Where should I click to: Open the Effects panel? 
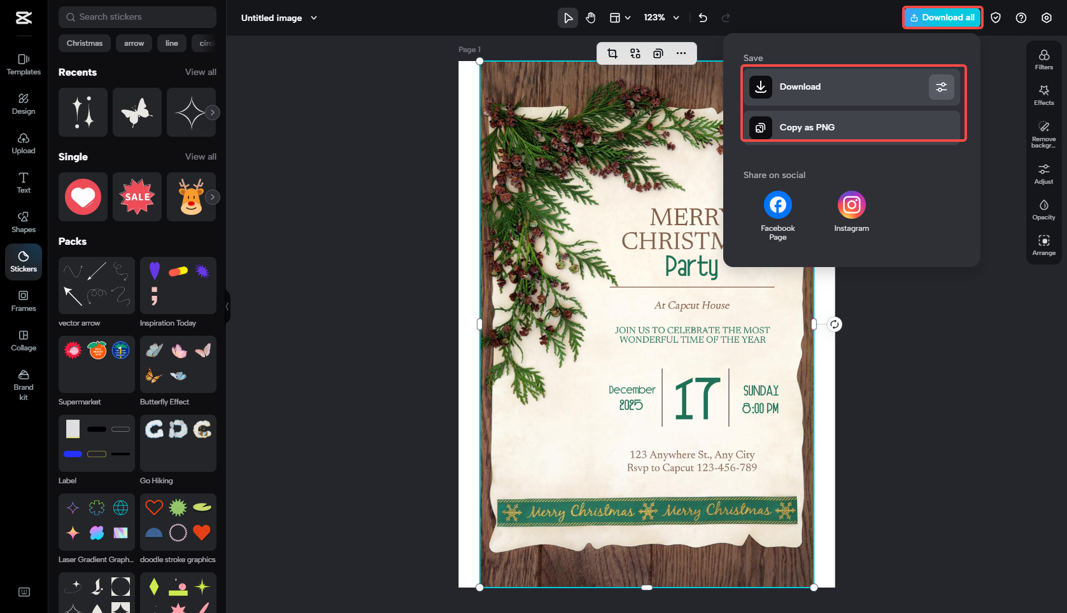point(1043,95)
